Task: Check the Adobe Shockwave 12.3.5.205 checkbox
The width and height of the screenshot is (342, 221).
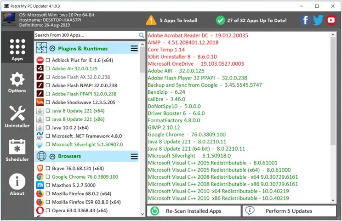Action: [x=48, y=102]
